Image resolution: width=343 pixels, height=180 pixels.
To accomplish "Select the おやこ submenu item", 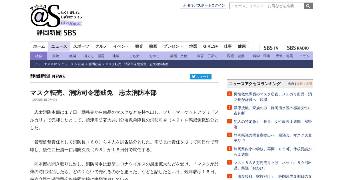I will [x=154, y=56].
